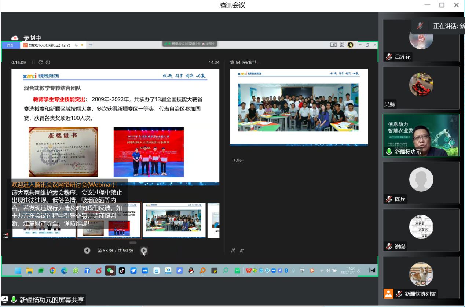The height and width of the screenshot is (307, 465).
Task: Increase the notes font size
Action: 233,251
